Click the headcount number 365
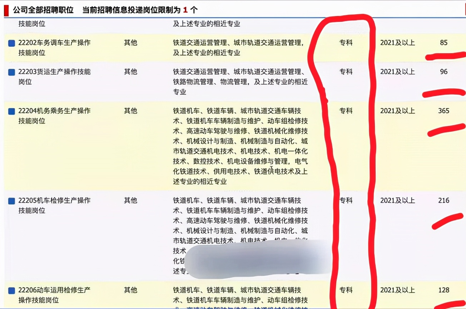The image size is (466, 309). [x=443, y=111]
